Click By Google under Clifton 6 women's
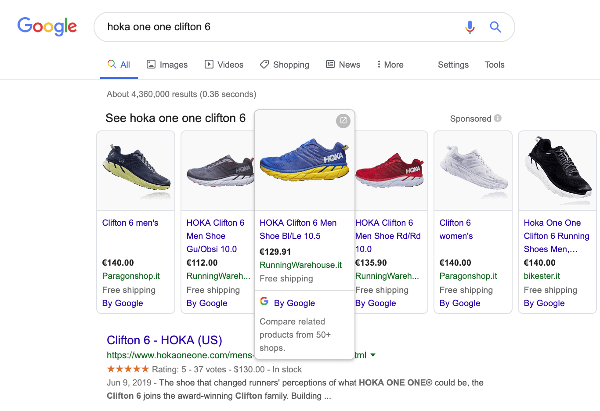Viewport: 600px width, 411px height. 460,303
